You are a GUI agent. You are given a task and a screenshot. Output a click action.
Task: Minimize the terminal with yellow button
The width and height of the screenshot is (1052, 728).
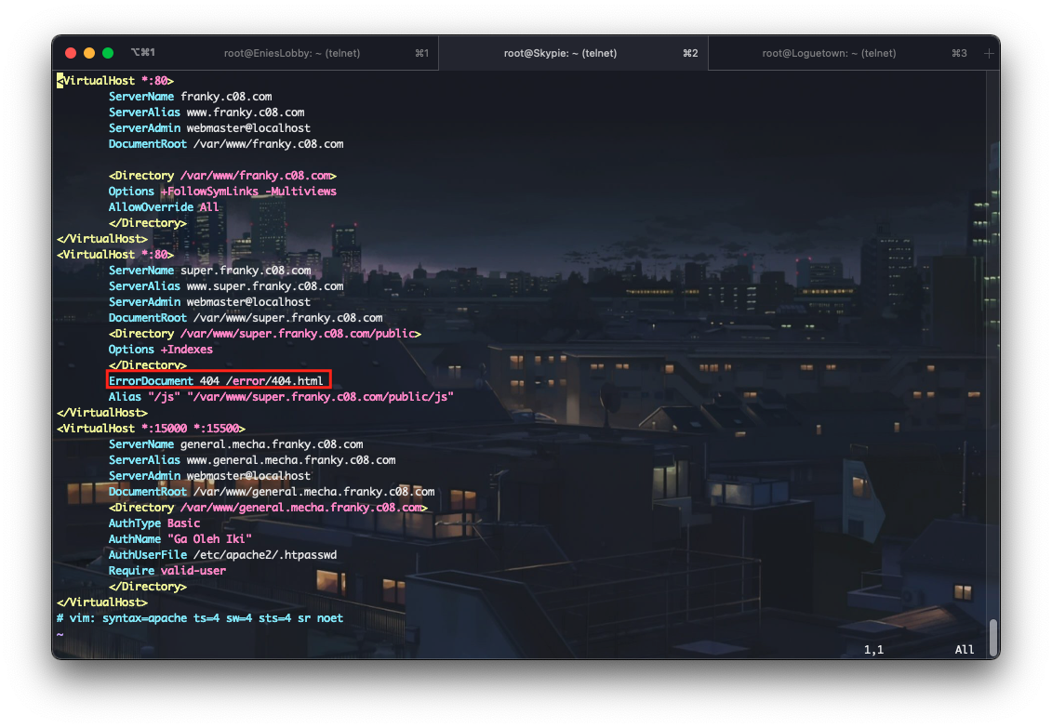(89, 53)
